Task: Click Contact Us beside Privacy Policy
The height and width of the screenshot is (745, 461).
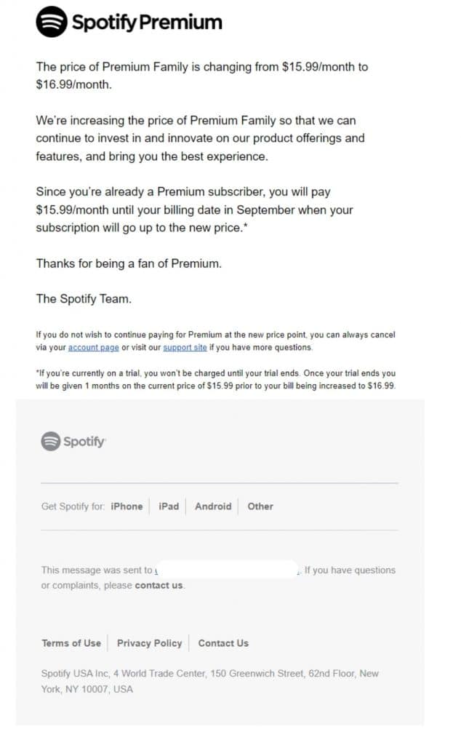Action: pyautogui.click(x=223, y=643)
